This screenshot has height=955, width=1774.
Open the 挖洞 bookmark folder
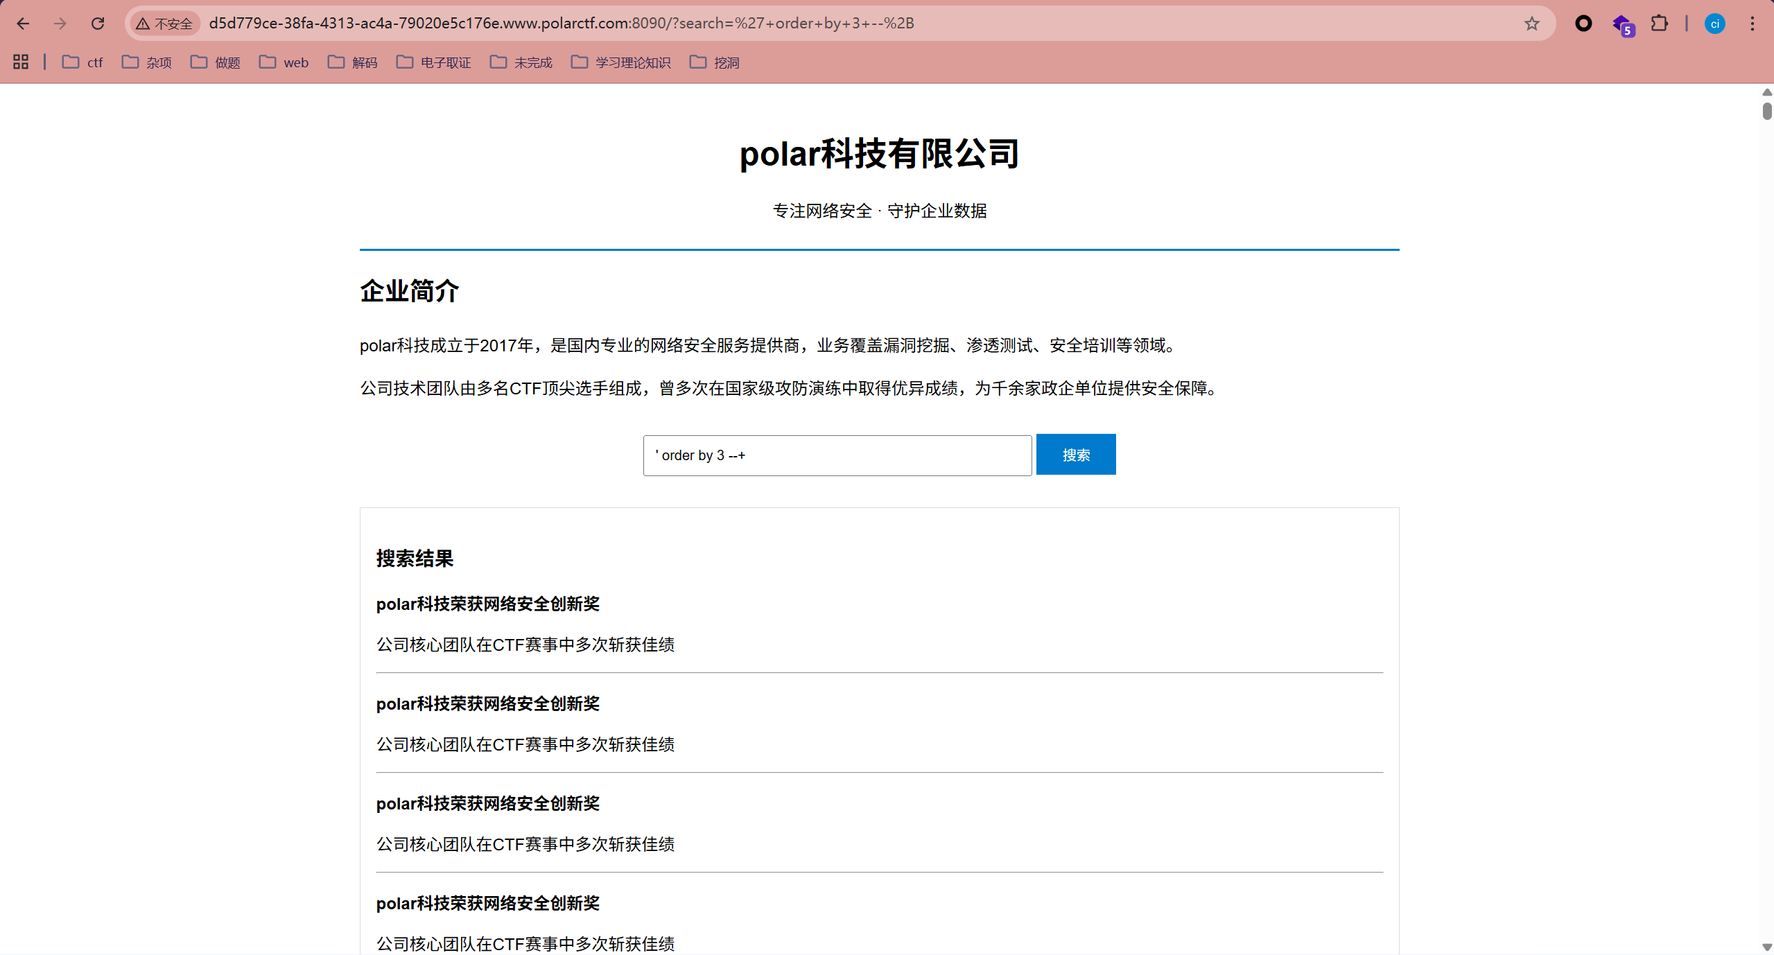pyautogui.click(x=714, y=62)
